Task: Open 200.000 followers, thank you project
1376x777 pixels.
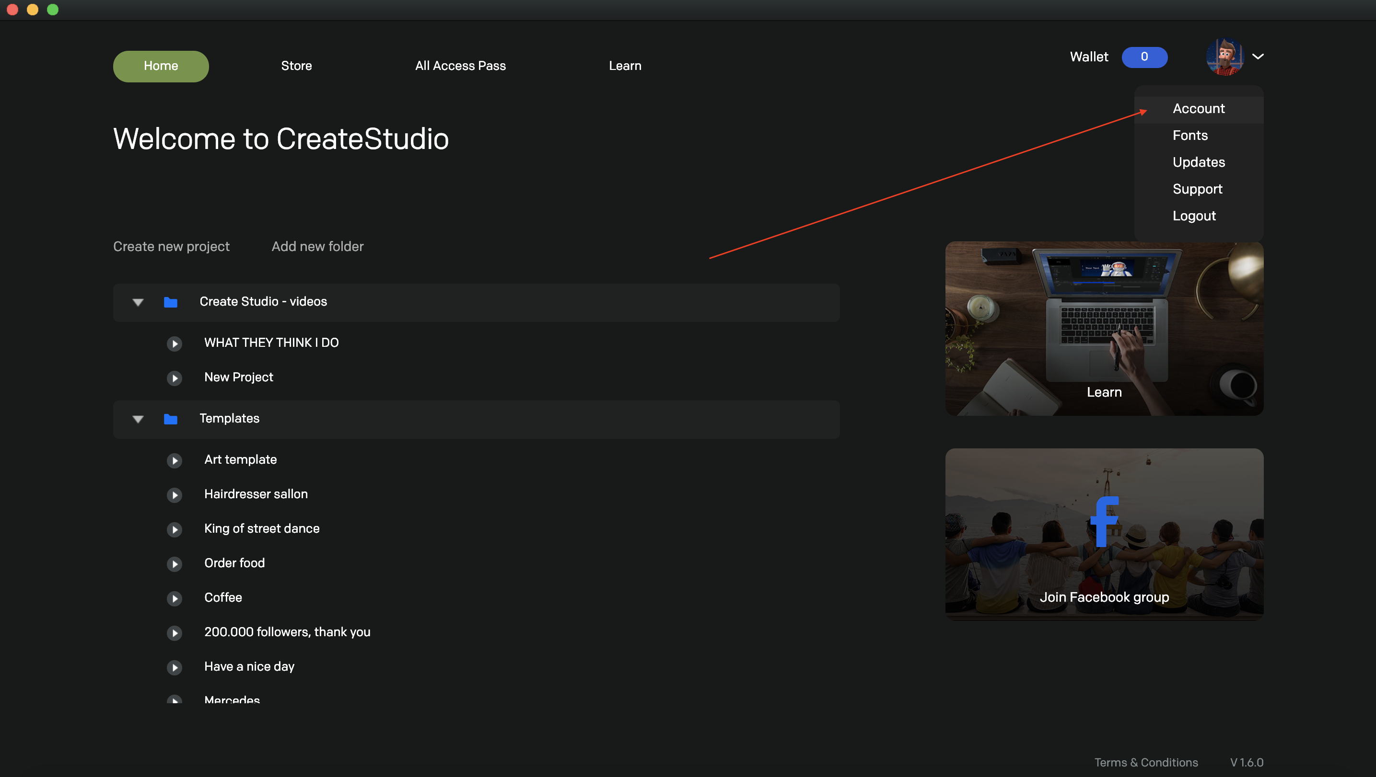Action: point(287,632)
